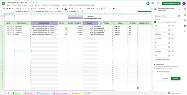Open Последнее изменение history link

coord(82,5)
